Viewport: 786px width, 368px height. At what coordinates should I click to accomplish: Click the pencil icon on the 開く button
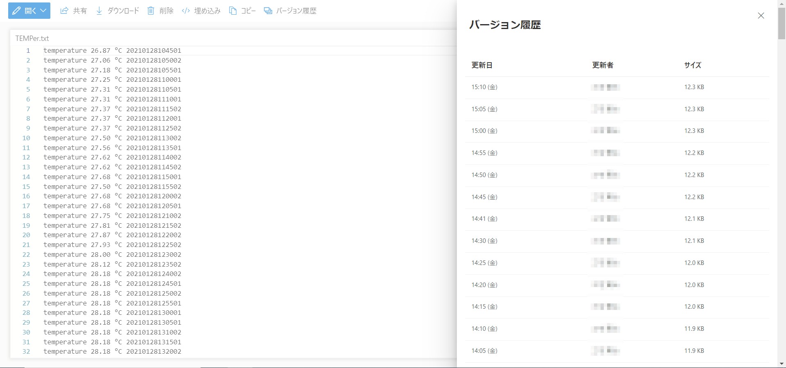click(x=17, y=11)
